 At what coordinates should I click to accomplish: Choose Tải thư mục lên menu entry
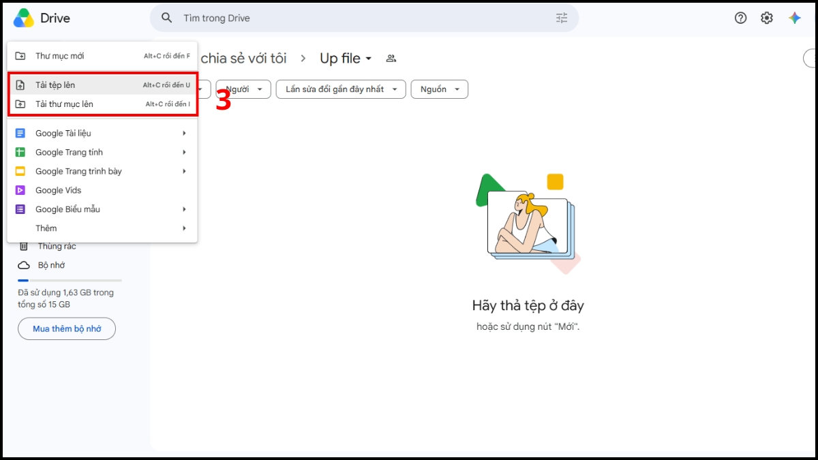pyautogui.click(x=102, y=104)
